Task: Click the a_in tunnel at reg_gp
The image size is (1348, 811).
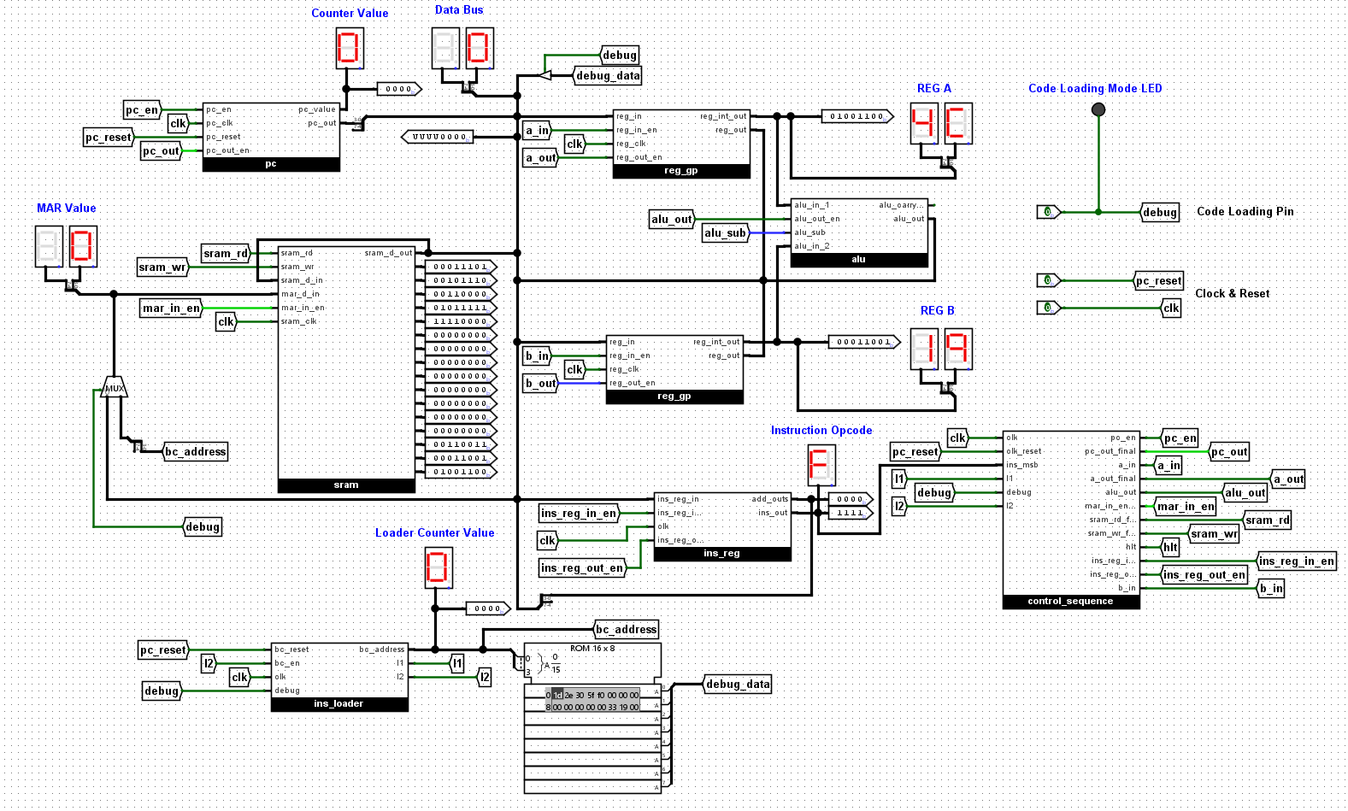Action: point(537,130)
